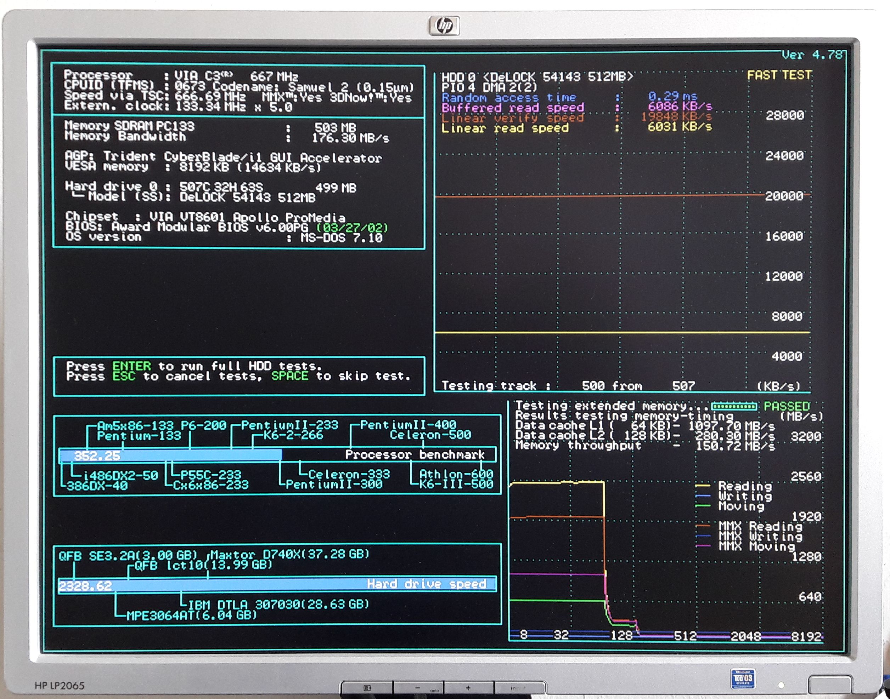Push the monitor's plus button
Image resolution: width=890 pixels, height=699 pixels.
(468, 688)
